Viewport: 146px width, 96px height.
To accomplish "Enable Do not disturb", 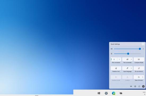I will (139, 68).
